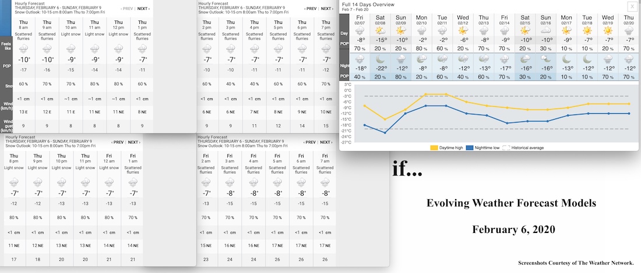This screenshot has height=273, width=641.
Task: Click the yellow Daytime high legend swatch
Action: (x=434, y=148)
